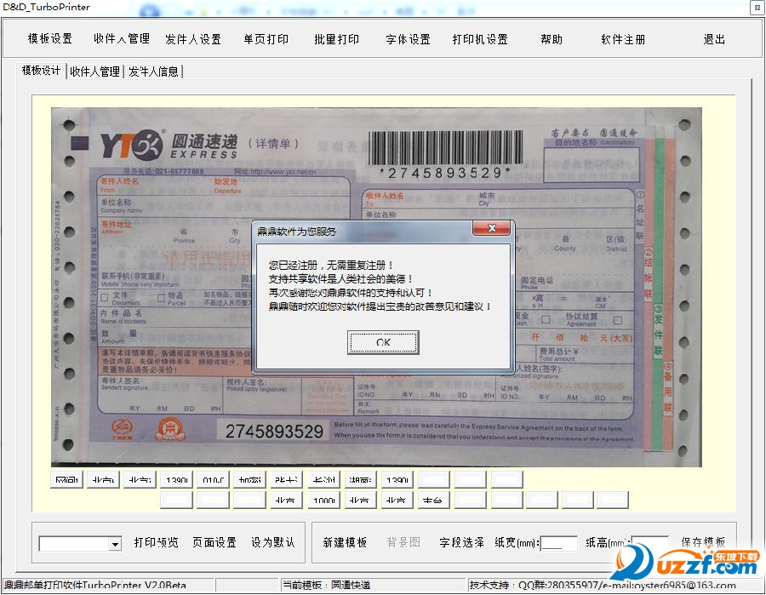Click the greyed 背景图 button
This screenshot has height=595, width=766.
403,542
